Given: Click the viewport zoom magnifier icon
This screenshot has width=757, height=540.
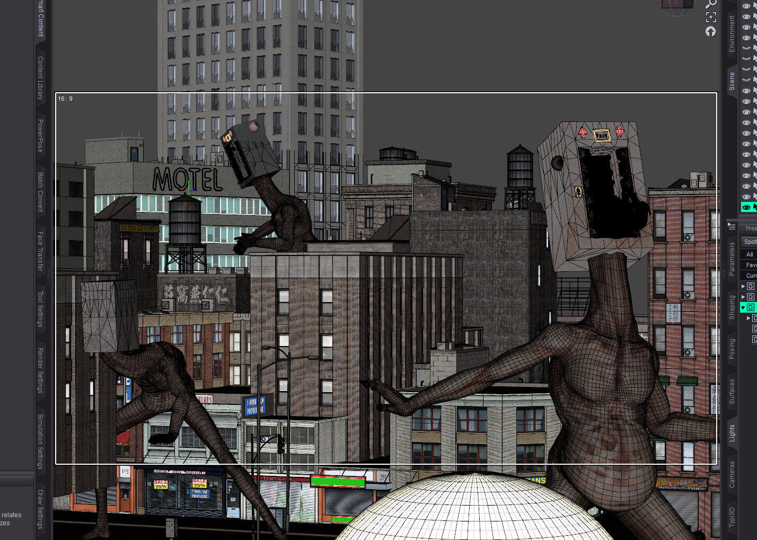Looking at the screenshot, I should (x=711, y=4).
